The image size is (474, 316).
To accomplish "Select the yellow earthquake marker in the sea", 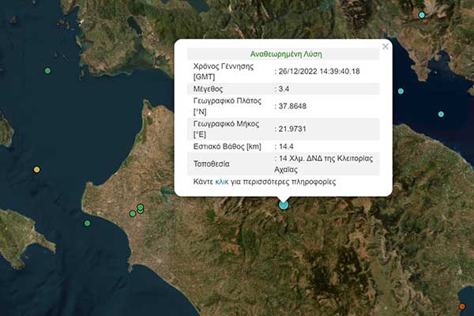I will click(36, 169).
